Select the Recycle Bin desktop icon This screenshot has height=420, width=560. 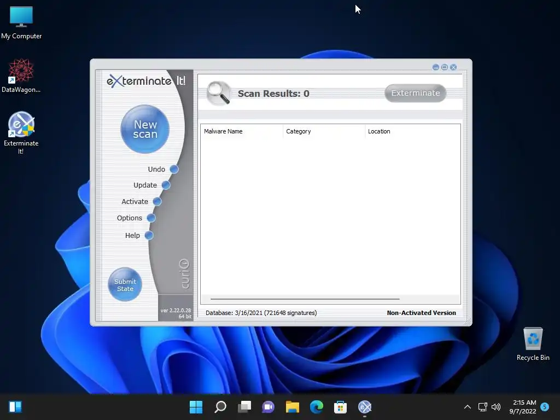(x=533, y=343)
